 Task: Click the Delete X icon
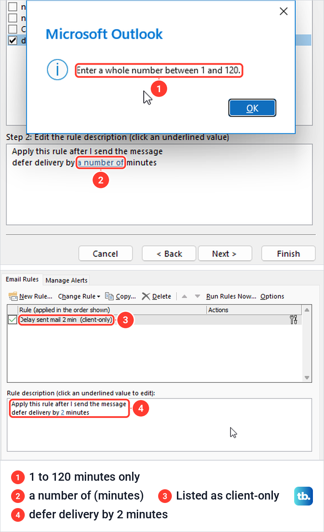coord(146,296)
